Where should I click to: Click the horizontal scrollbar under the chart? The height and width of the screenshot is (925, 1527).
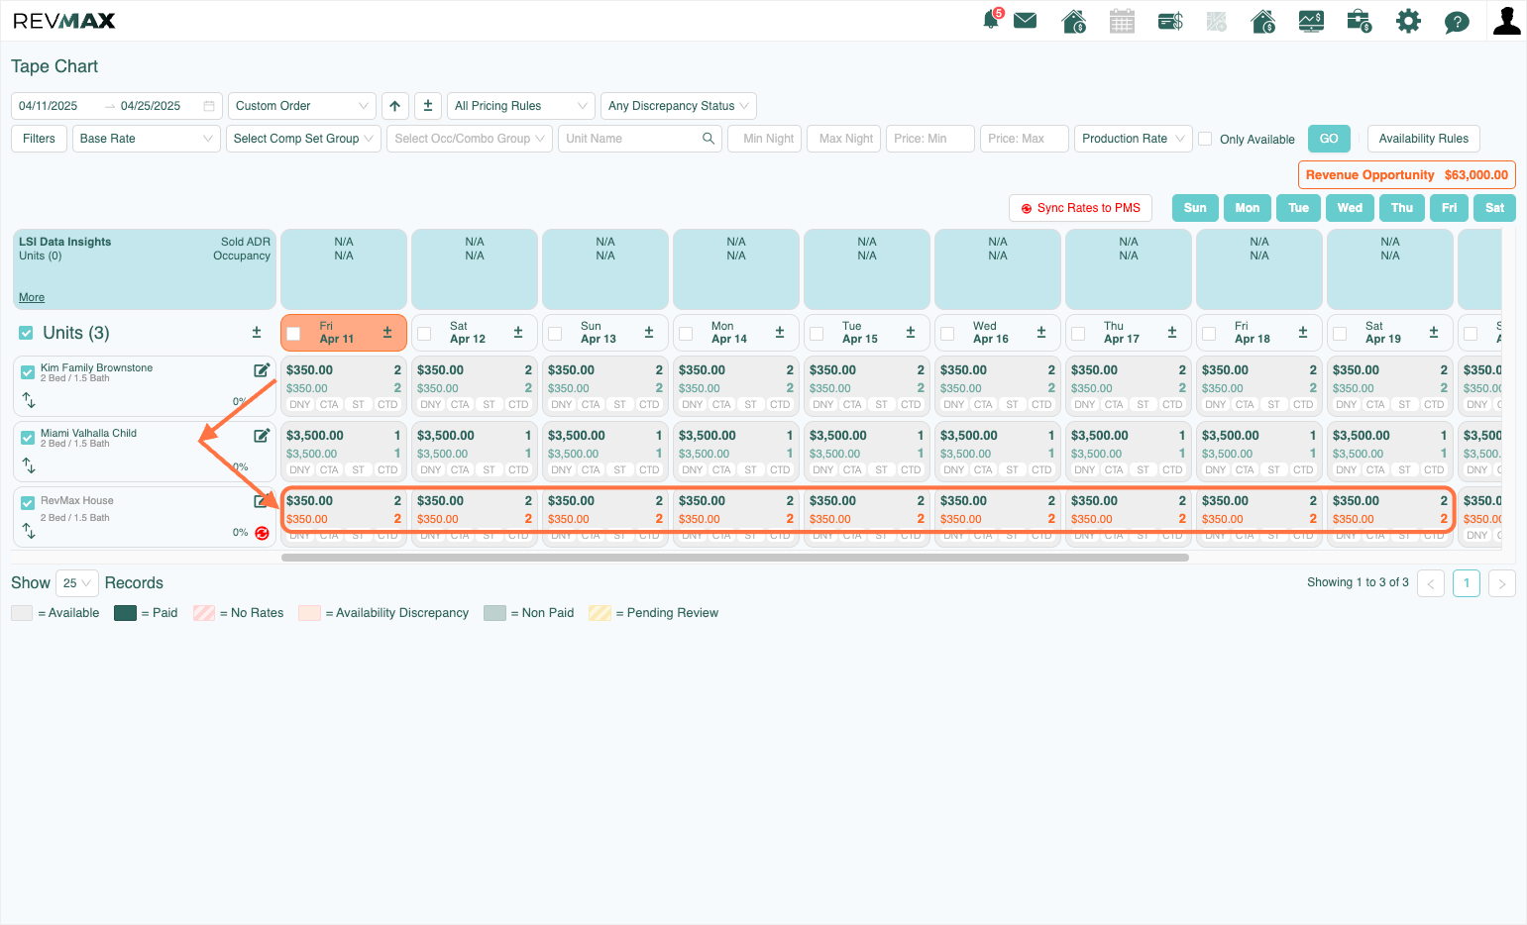735,558
